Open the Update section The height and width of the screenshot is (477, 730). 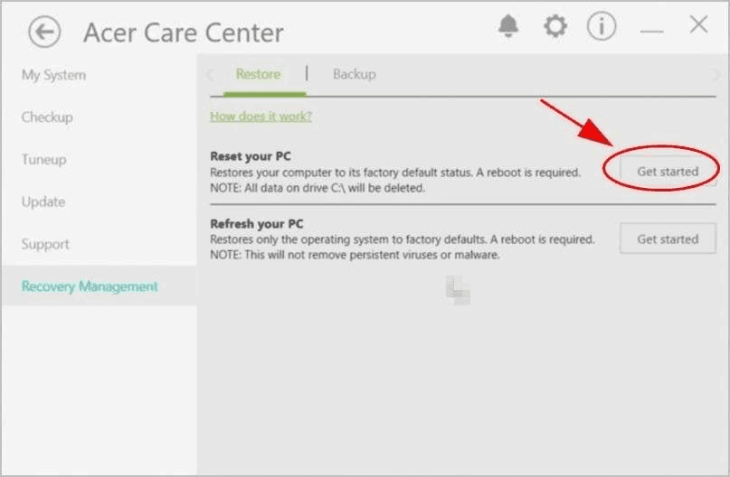tap(43, 201)
